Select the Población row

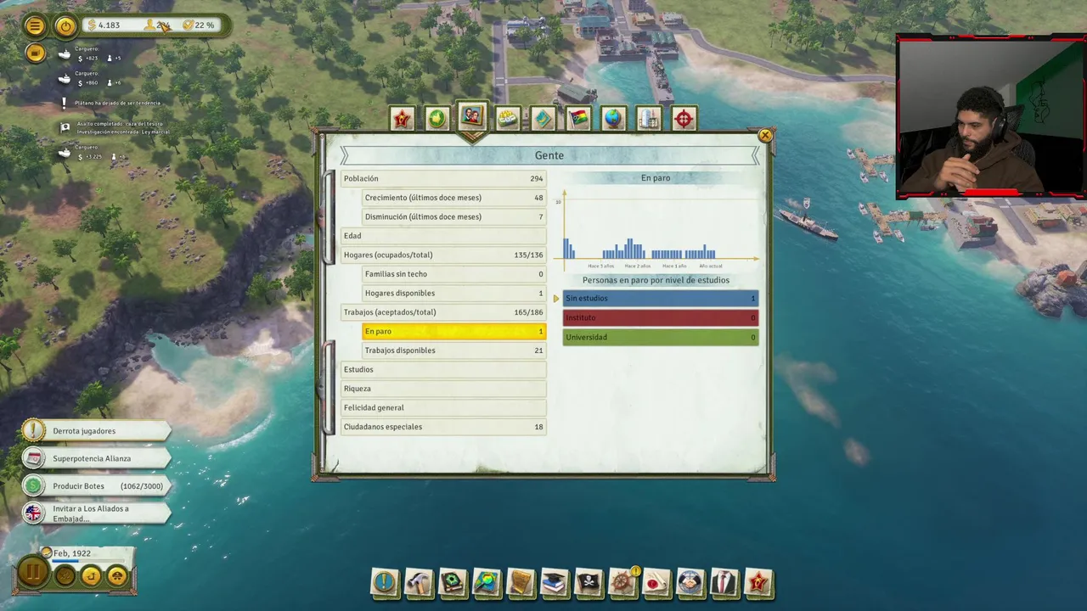(x=443, y=178)
